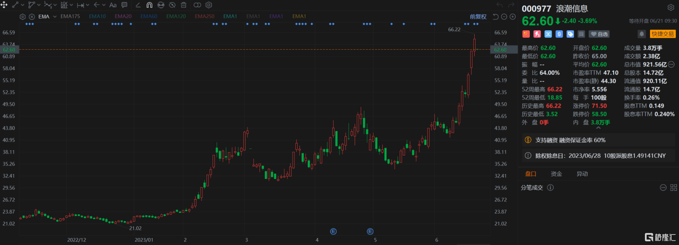Toggle the EMA120 line label
The image size is (679, 245).
(176, 17)
